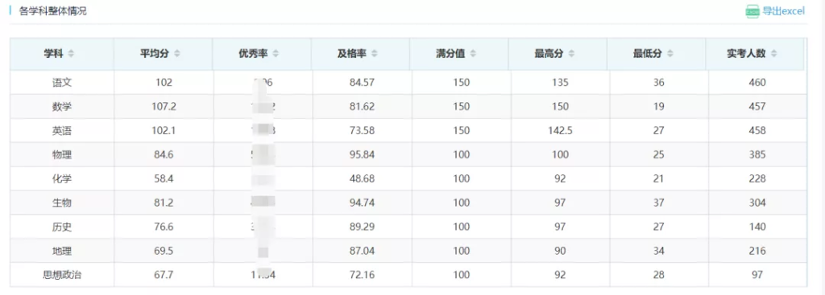Click the 各学科整体情况 section title
This screenshot has width=825, height=295.
53,11
